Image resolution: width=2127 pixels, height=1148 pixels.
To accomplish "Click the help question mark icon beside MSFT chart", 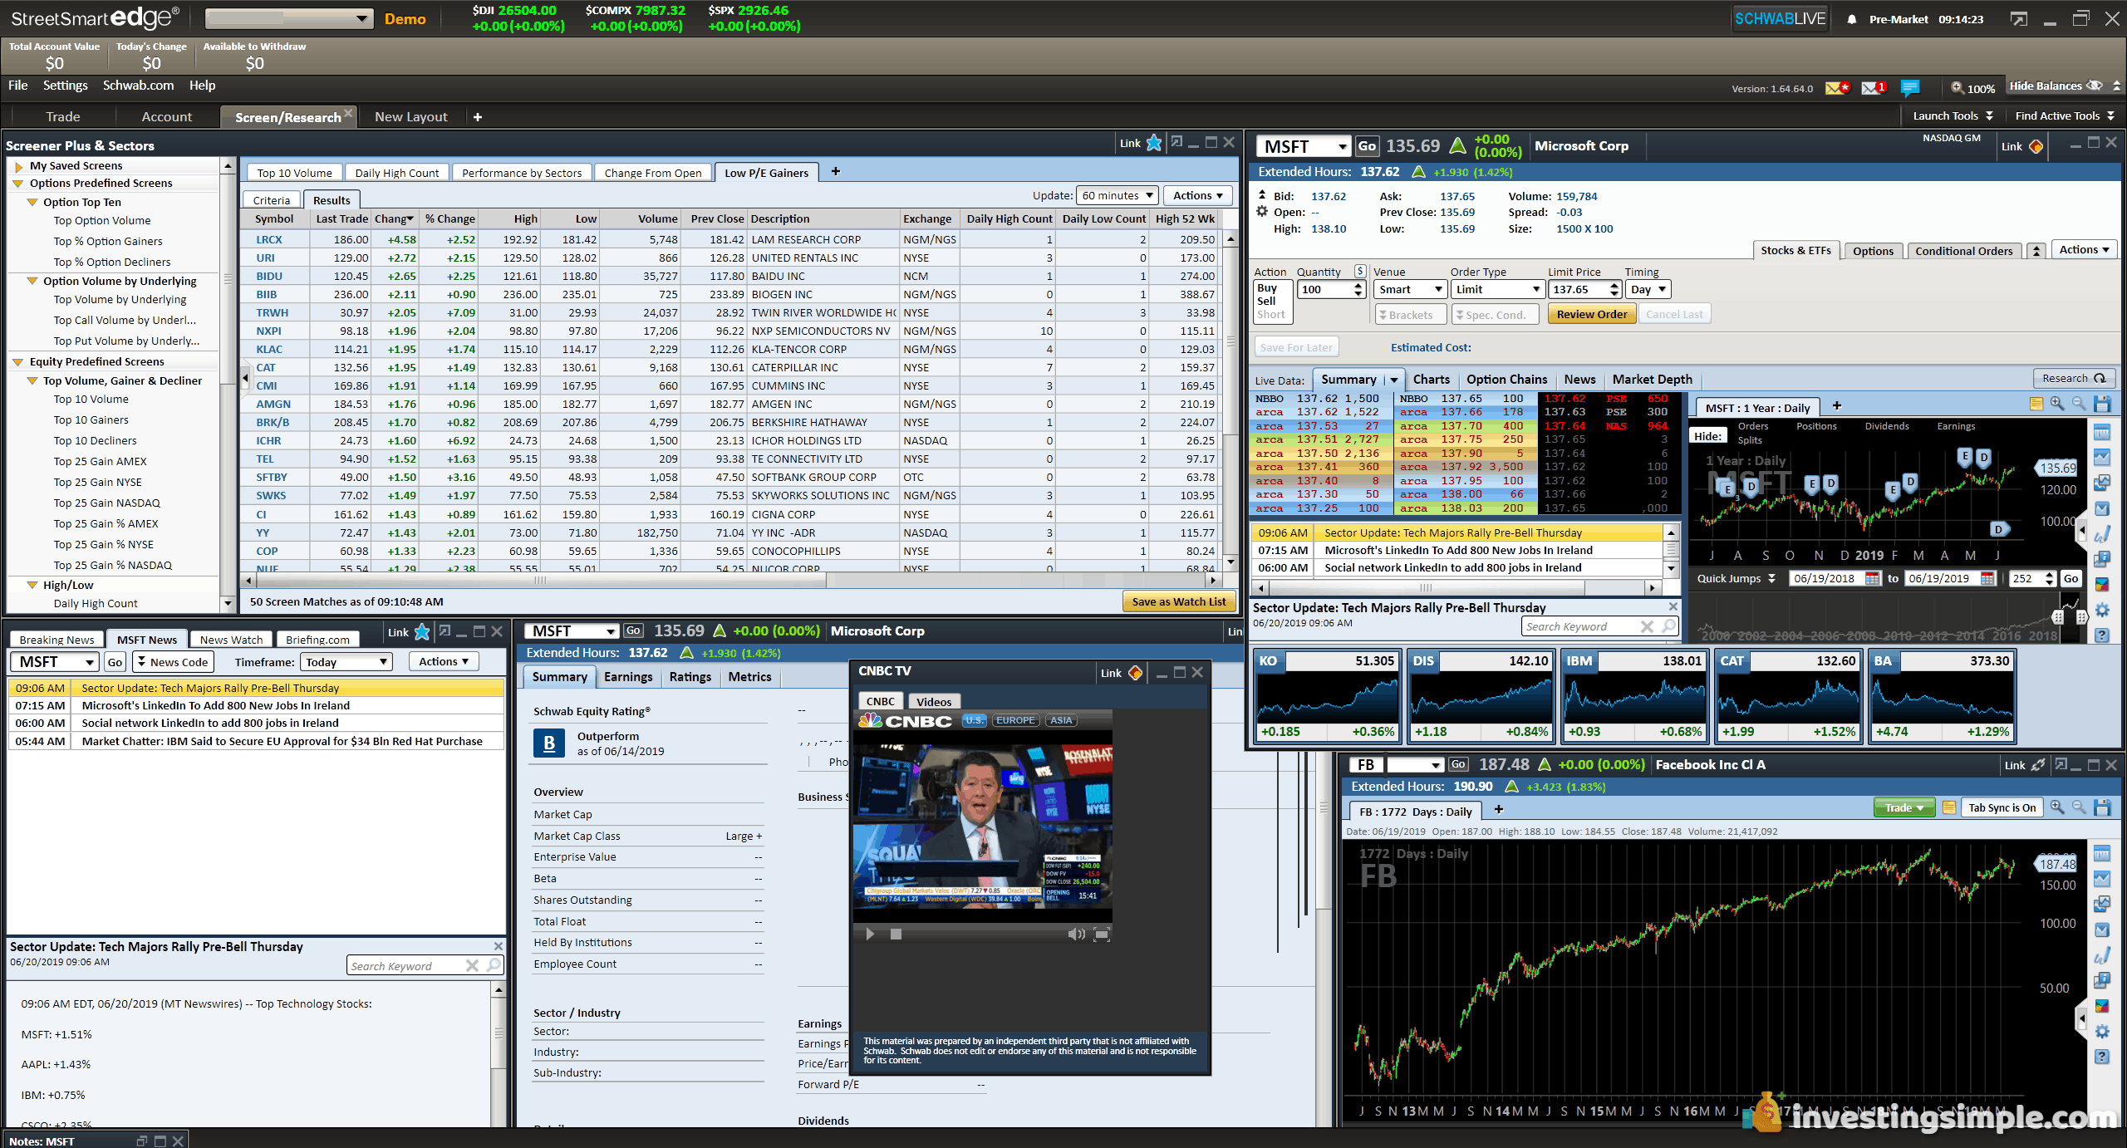I will (2102, 635).
